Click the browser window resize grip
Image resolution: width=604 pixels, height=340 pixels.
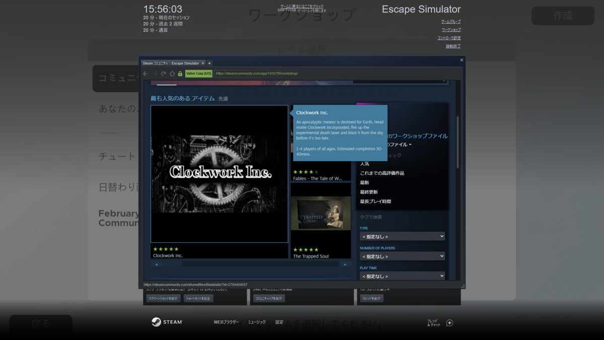tap(463, 286)
